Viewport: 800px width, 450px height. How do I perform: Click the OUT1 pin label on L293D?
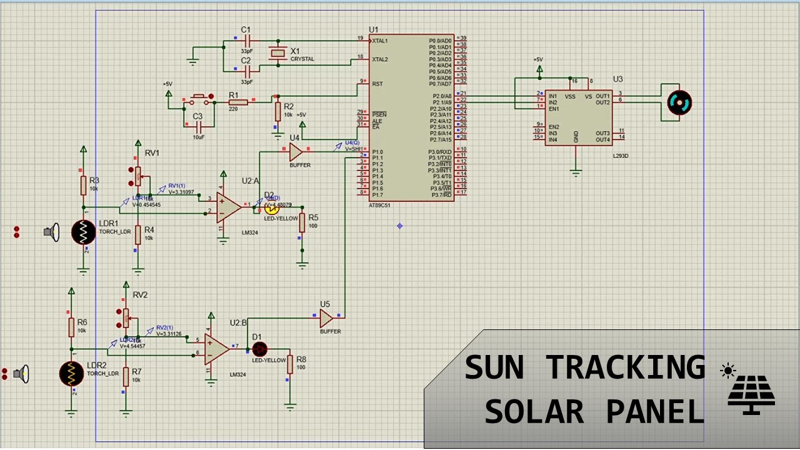(602, 96)
